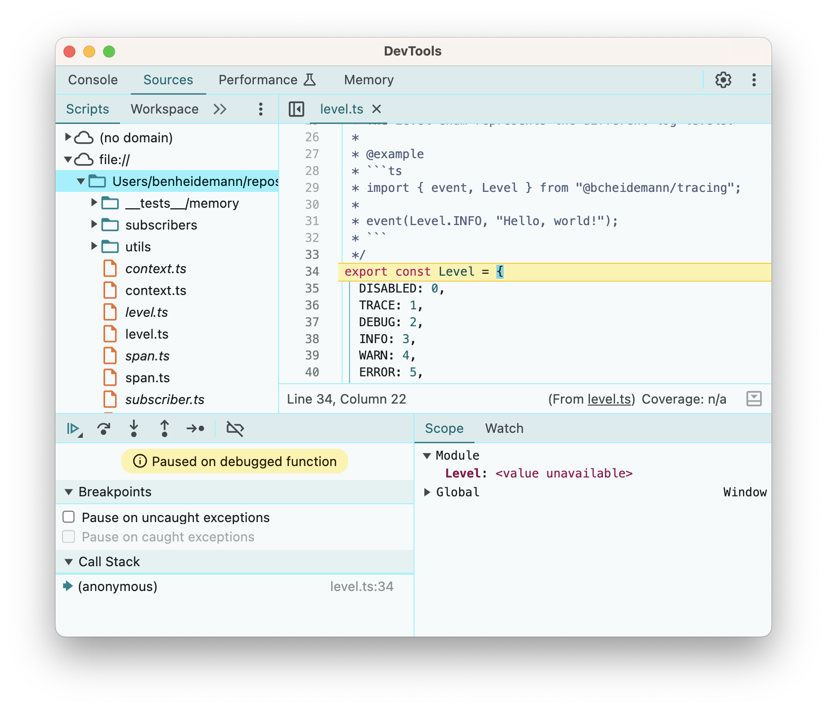Collapse the Call Stack section
The width and height of the screenshot is (827, 710).
point(69,562)
